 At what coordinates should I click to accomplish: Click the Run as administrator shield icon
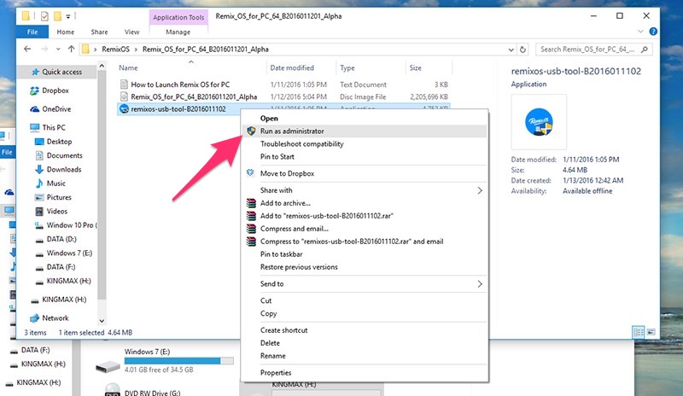coord(251,131)
